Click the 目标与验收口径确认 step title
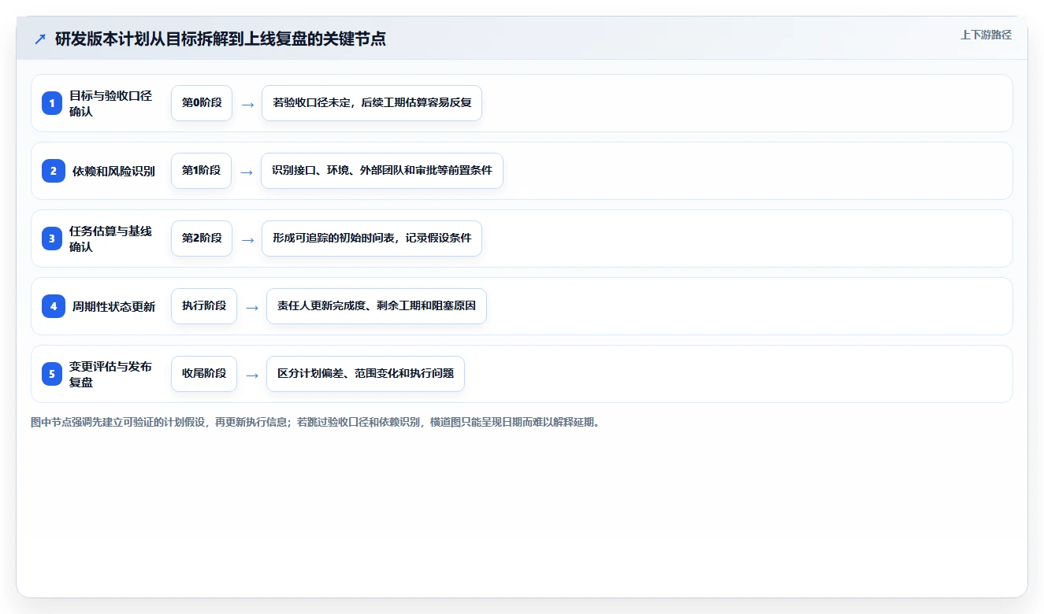Screen dimensions: 1044x614 [110, 103]
